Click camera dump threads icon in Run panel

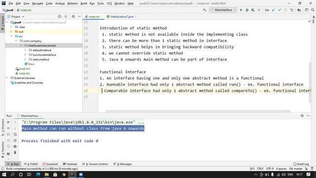8,134
